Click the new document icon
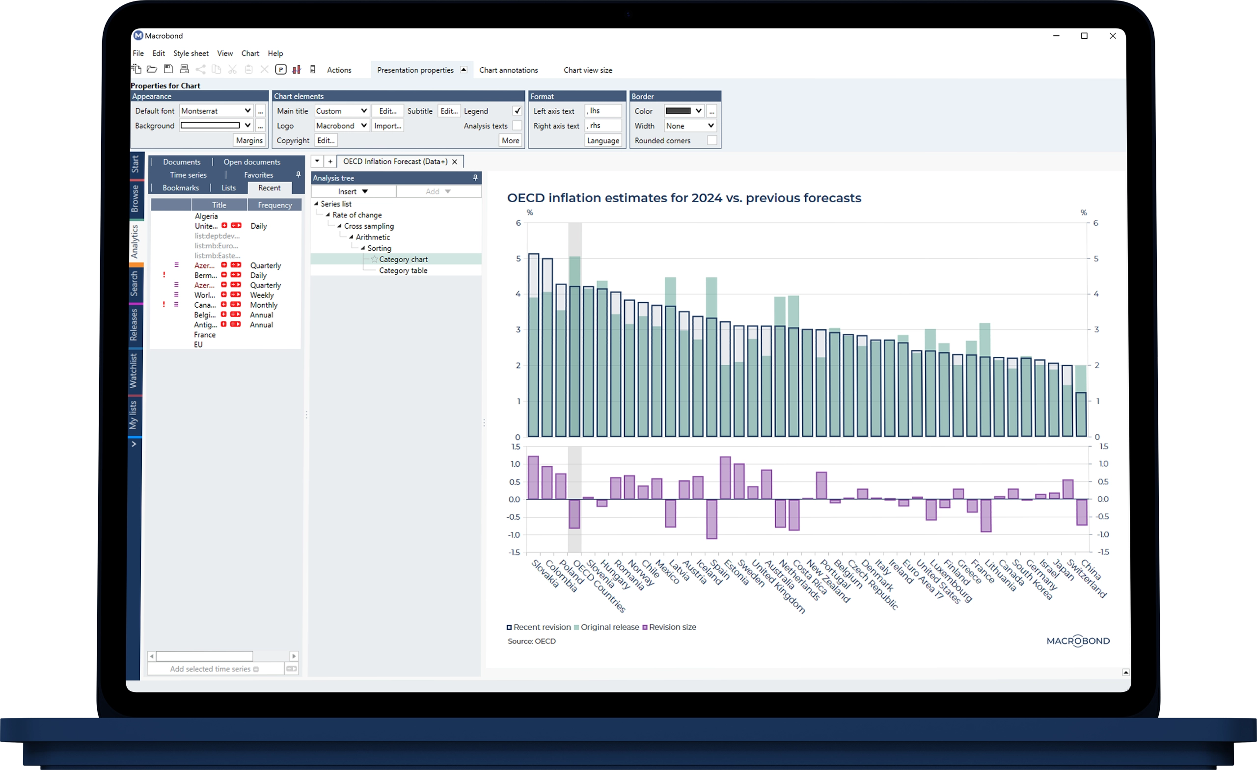This screenshot has width=1257, height=770. pos(136,69)
